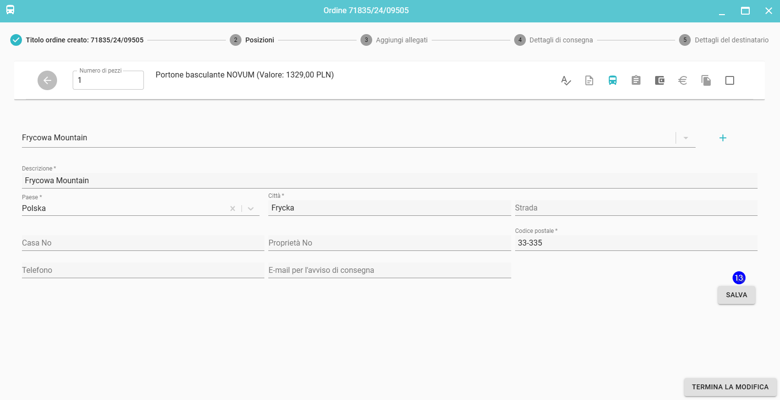Click the TERMINA LA MODIFICA button
The image size is (780, 400).
pyautogui.click(x=730, y=387)
